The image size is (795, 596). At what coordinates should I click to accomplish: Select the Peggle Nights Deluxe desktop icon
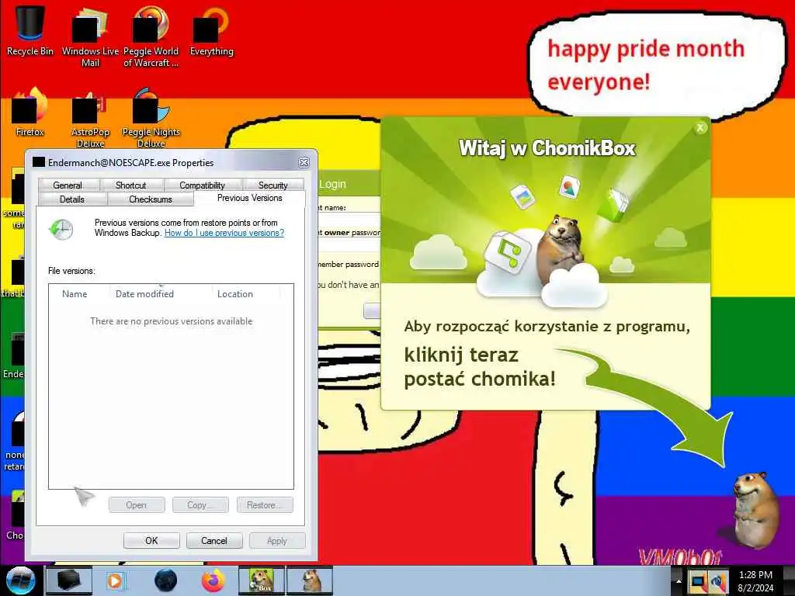coord(151,118)
